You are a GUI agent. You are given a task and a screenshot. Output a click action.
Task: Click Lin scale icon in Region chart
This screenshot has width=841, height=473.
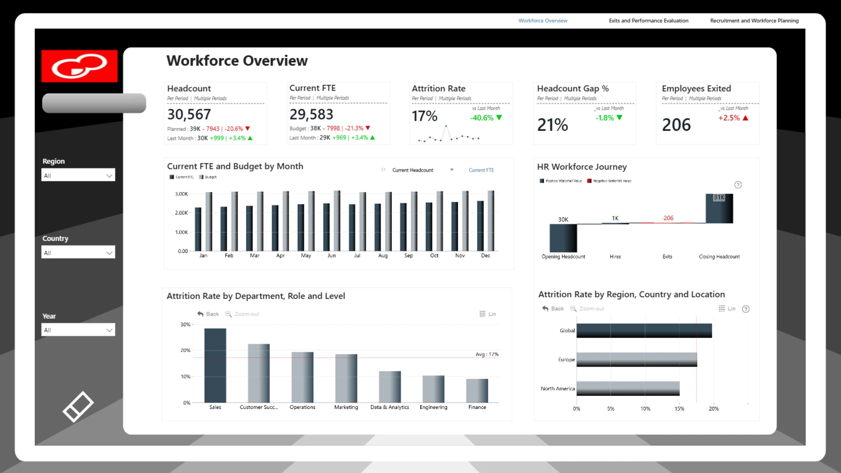722,308
